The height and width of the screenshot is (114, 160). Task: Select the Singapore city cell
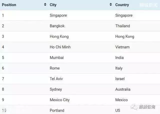(58, 15)
